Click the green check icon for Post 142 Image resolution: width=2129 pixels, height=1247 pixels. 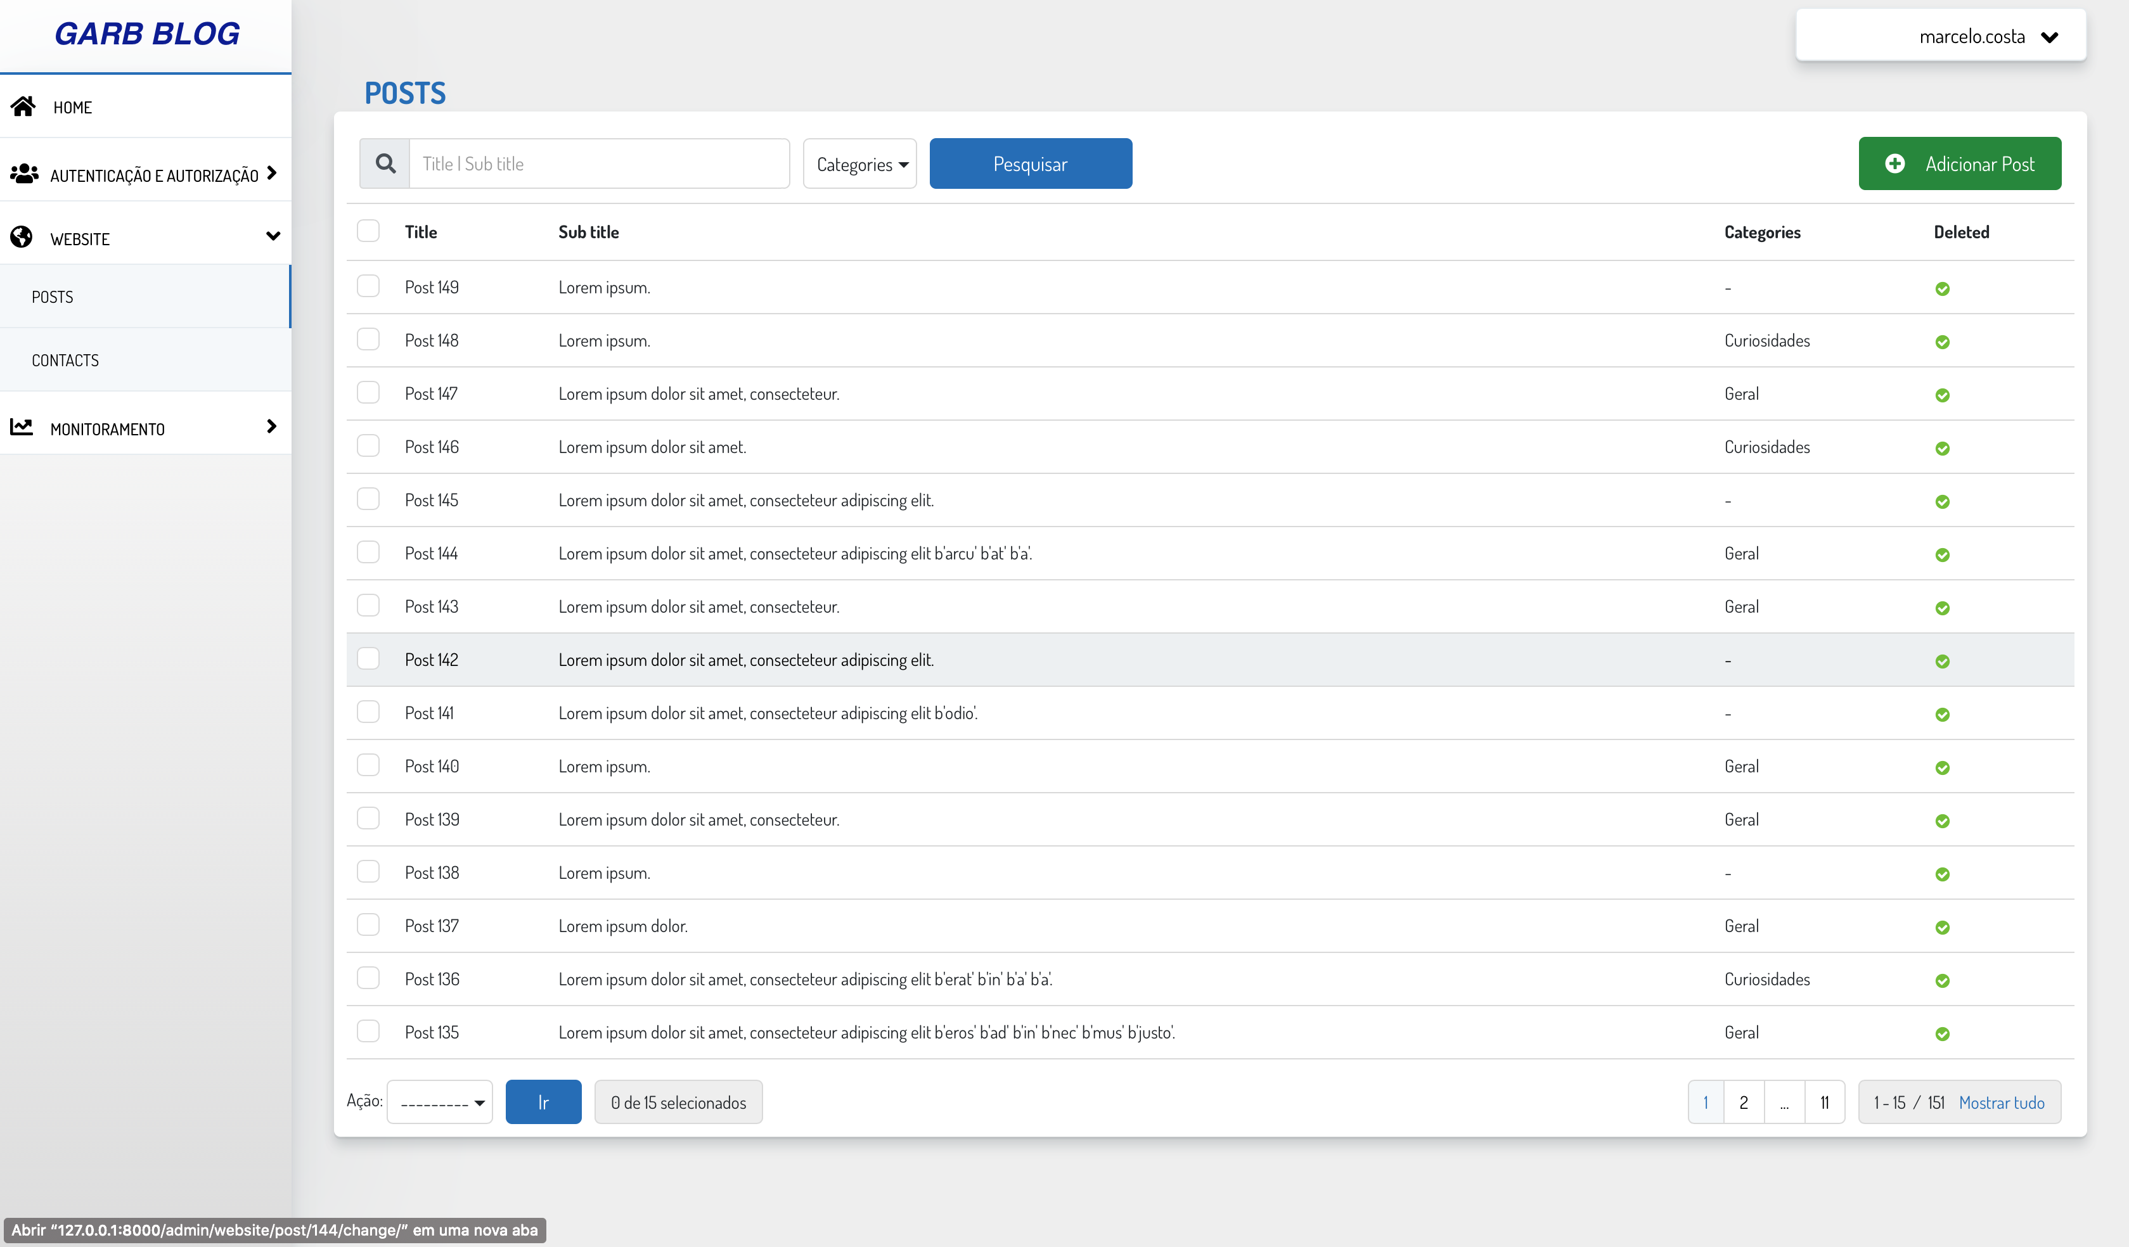point(1942,662)
